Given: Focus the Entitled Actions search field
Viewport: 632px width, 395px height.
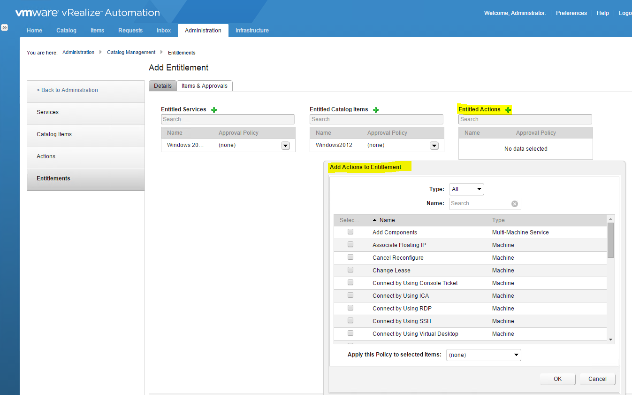Looking at the screenshot, I should tap(525, 119).
